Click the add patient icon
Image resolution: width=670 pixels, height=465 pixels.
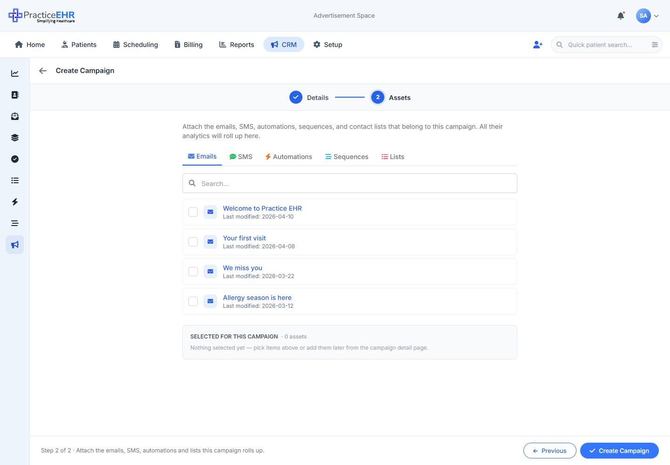538,45
